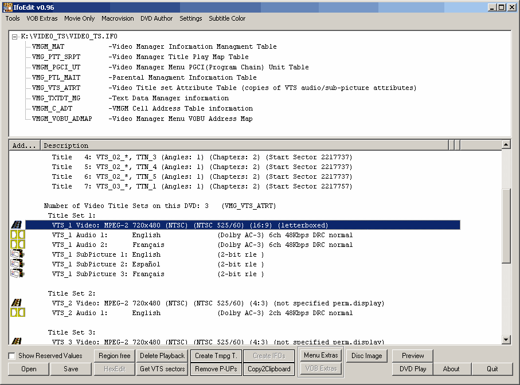Select the VMG_PTT_SRPT tree item
520x385 pixels.
(56, 57)
